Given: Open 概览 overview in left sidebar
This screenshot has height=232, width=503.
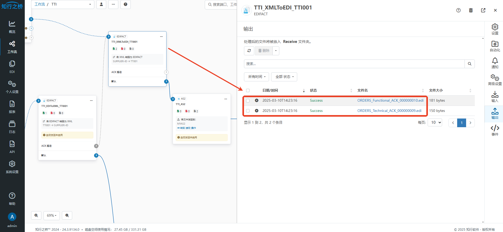Looking at the screenshot, I should pyautogui.click(x=12, y=27).
